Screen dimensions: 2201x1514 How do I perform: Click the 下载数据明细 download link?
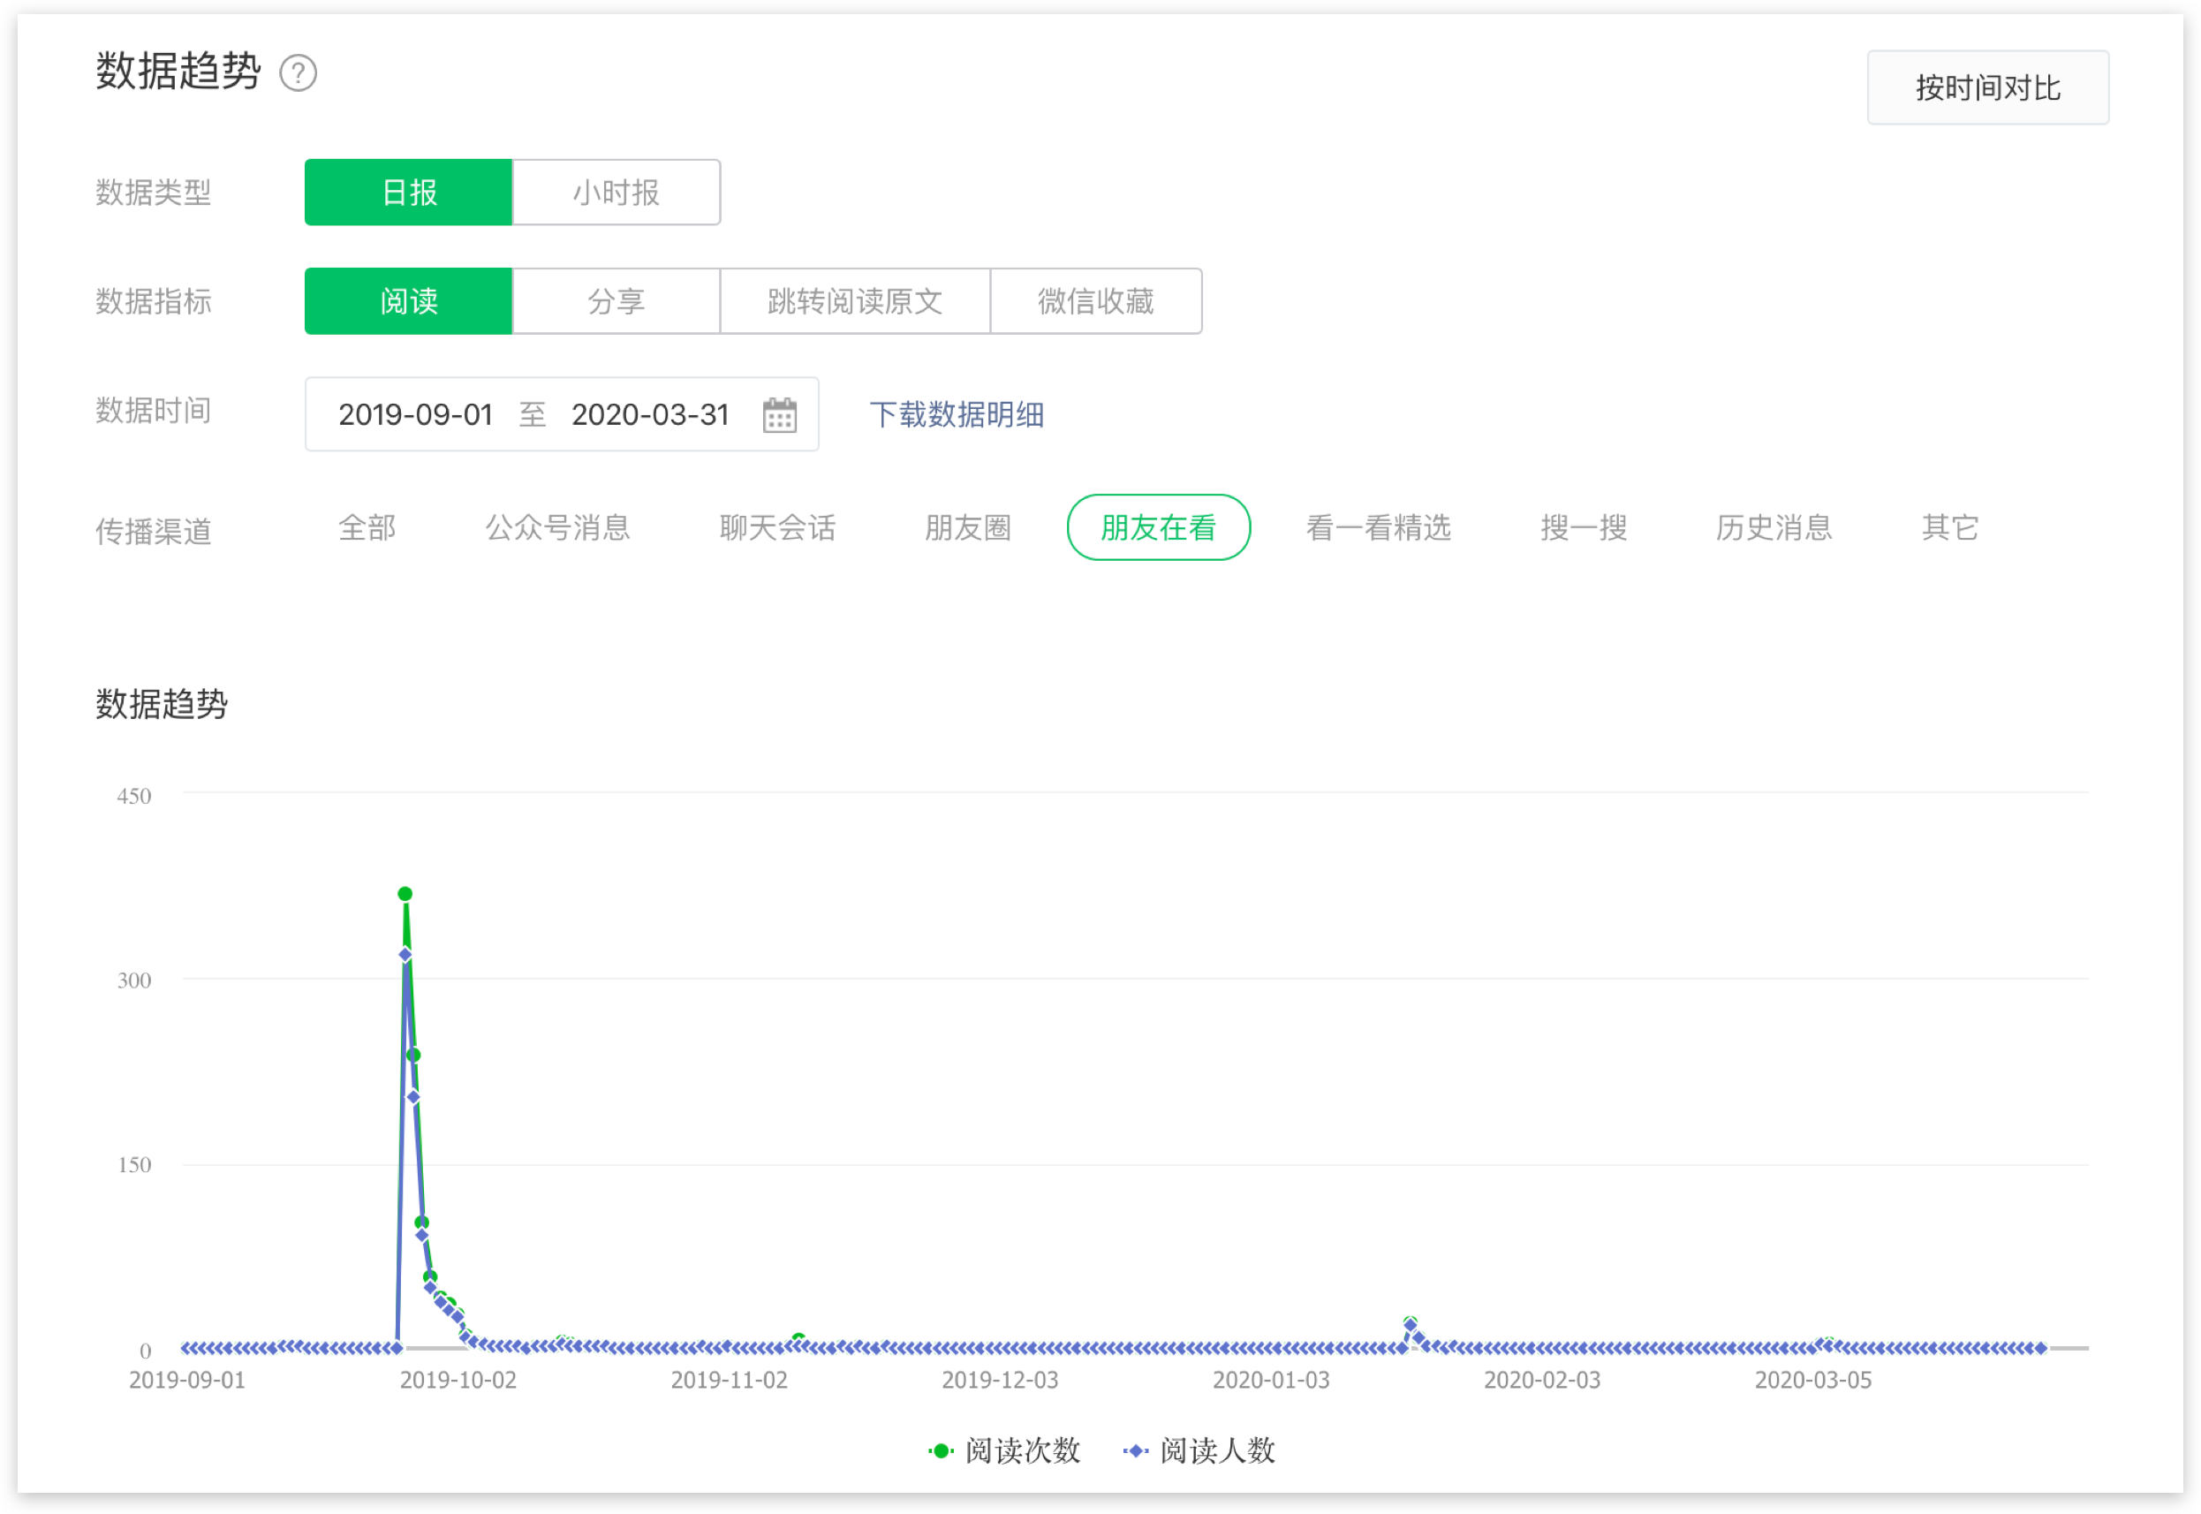pyautogui.click(x=956, y=414)
